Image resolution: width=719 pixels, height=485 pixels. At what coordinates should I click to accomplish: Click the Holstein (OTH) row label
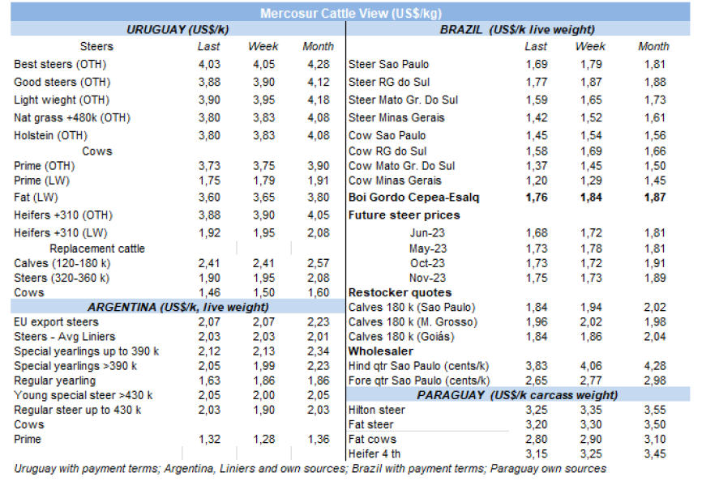point(50,135)
